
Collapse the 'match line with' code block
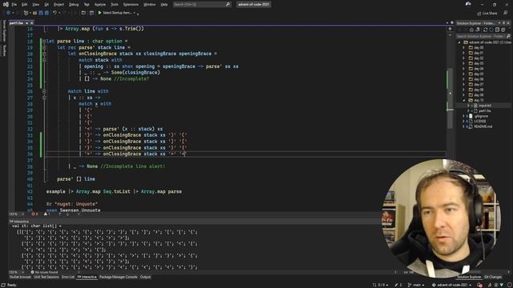(44, 91)
